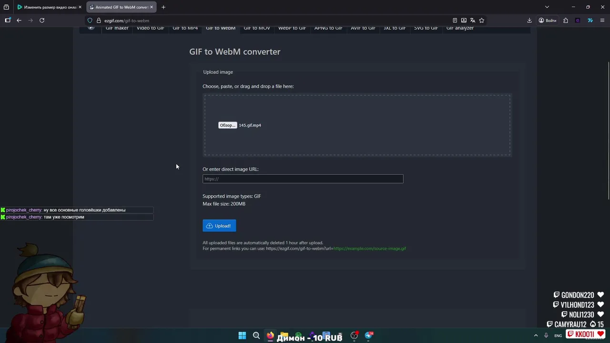Click the 'Обзор...' file browse button
The height and width of the screenshot is (343, 610).
[227, 125]
